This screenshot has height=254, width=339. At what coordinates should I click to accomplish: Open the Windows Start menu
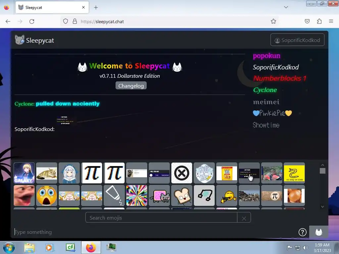click(x=9, y=247)
